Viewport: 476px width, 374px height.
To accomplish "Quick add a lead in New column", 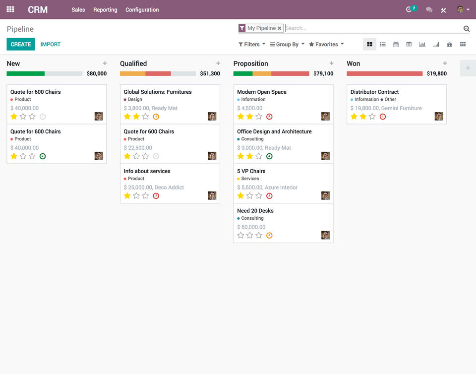I will coord(105,63).
